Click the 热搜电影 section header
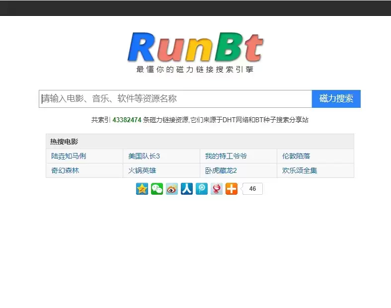 click(64, 142)
